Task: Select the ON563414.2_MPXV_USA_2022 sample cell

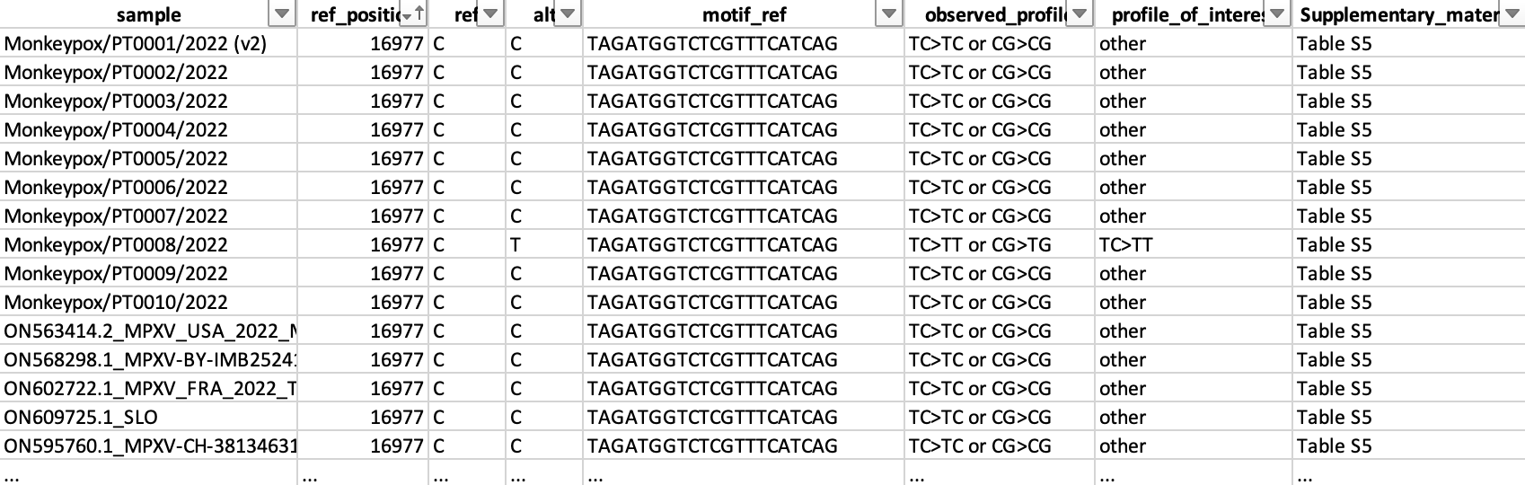Action: coord(150,331)
